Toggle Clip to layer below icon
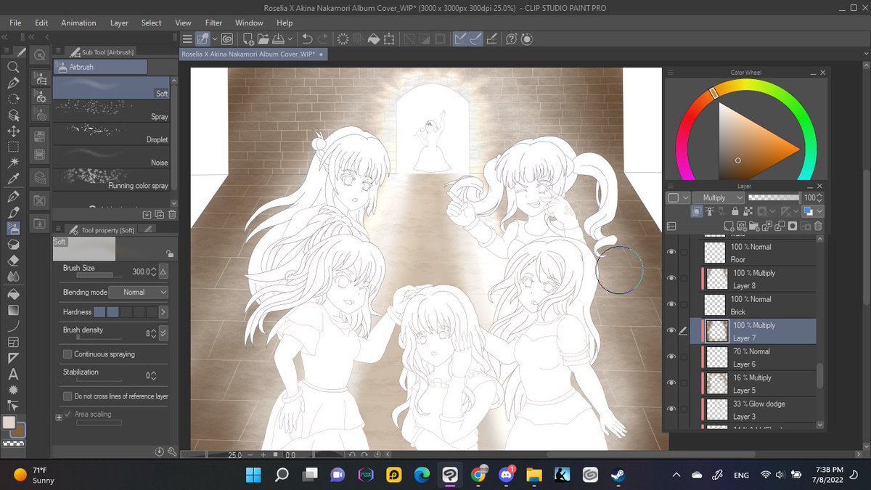871x490 pixels. (x=696, y=211)
